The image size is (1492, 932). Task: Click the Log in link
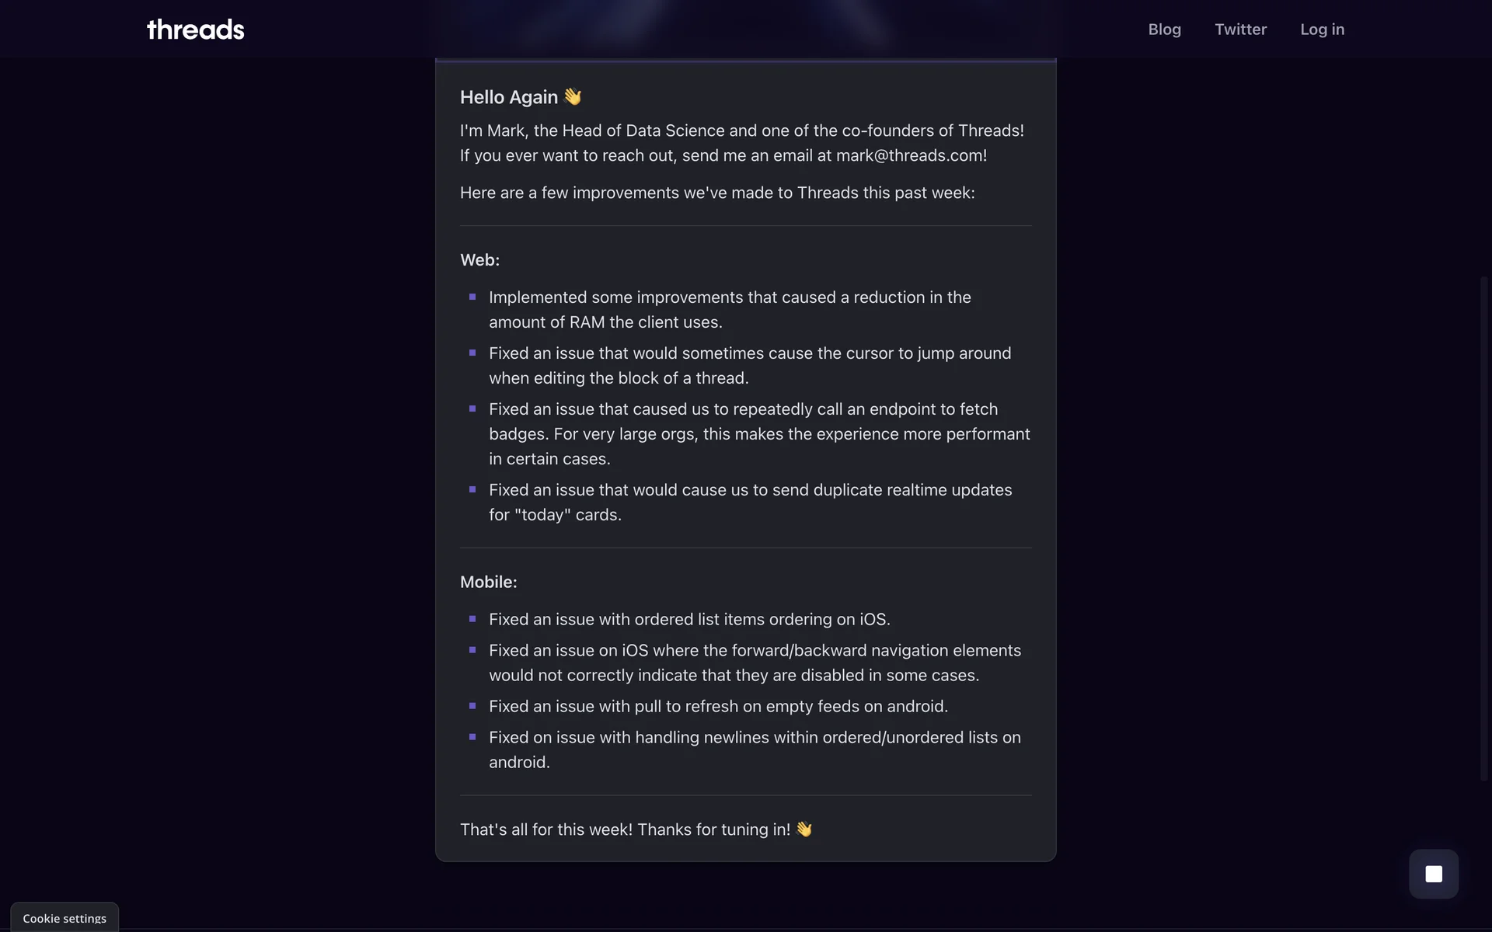[1322, 30]
